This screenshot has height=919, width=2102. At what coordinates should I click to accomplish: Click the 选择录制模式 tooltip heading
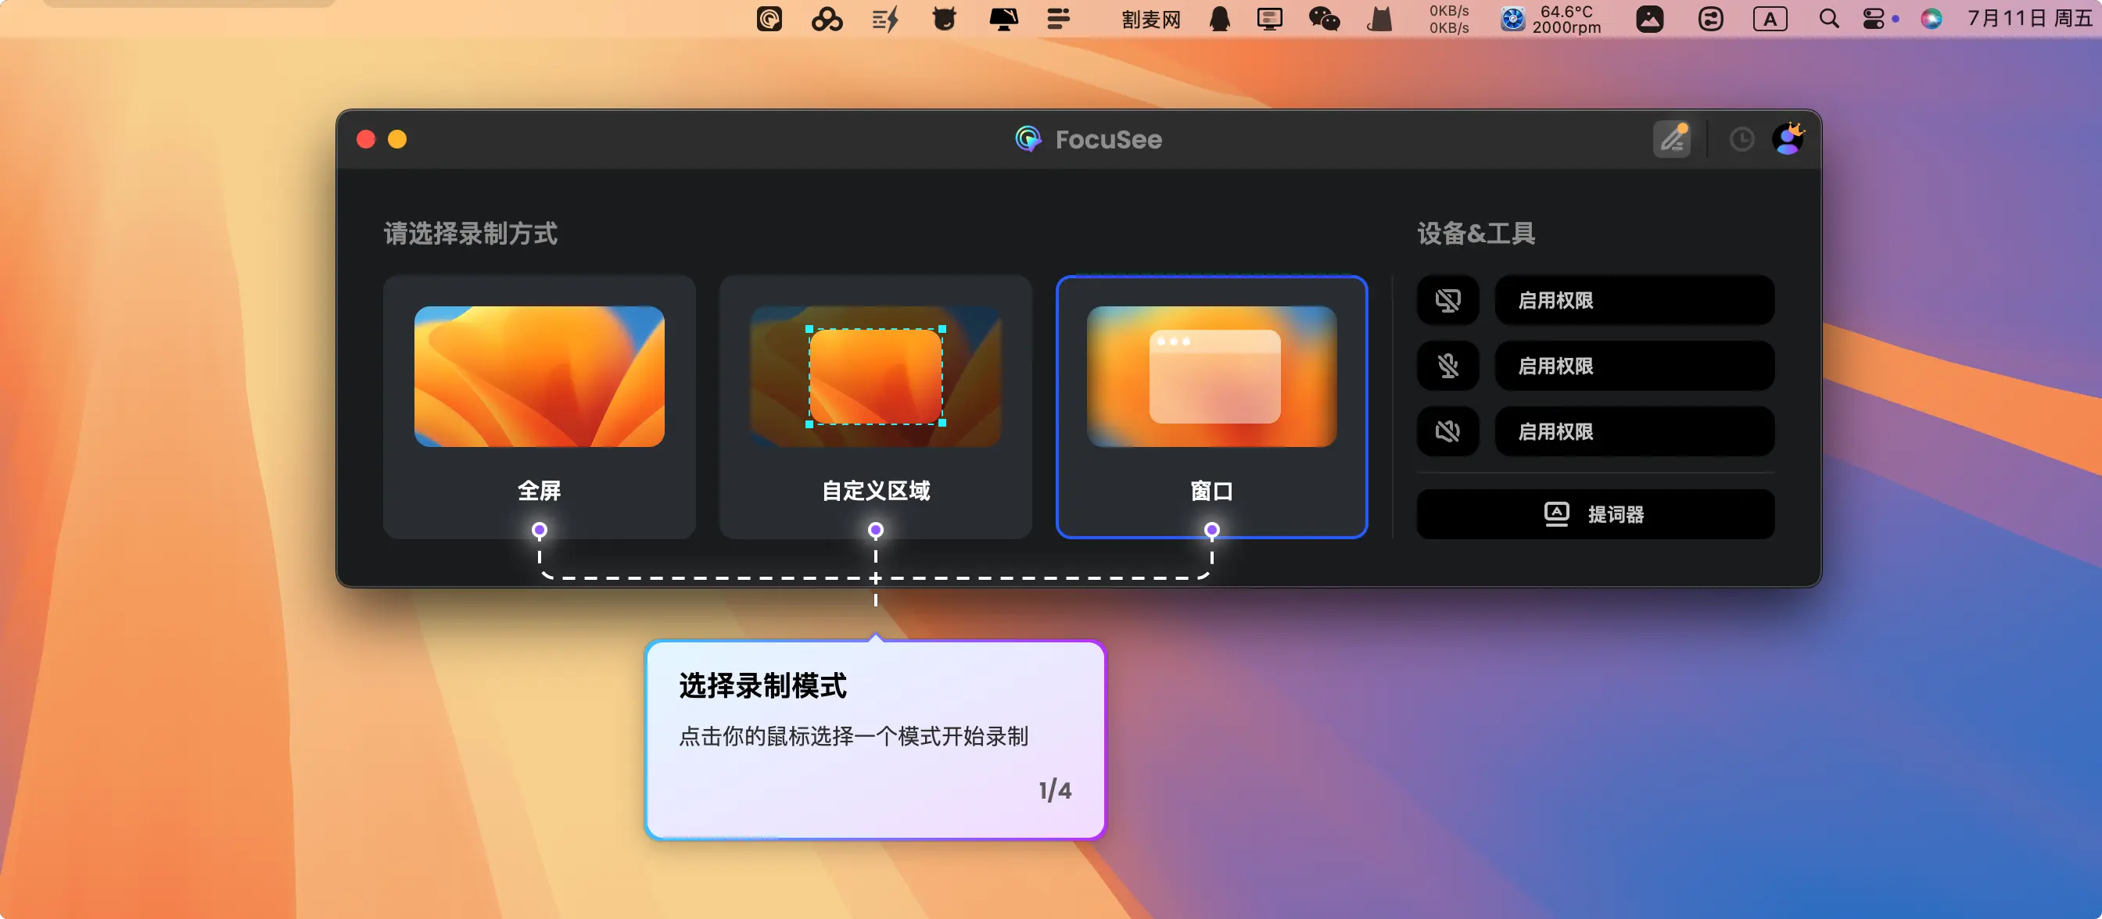pos(762,686)
